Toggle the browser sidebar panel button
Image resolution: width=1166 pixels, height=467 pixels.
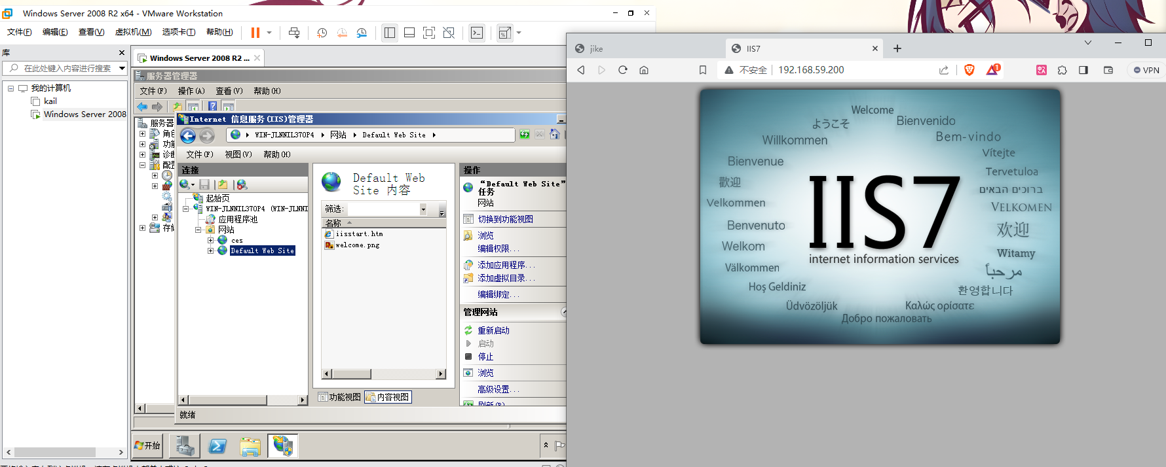[x=1083, y=70]
